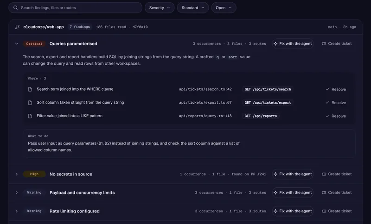Click route tag GET /api/tickets/search
Screen dimensions: 371x224
pyautogui.click(x=268, y=89)
